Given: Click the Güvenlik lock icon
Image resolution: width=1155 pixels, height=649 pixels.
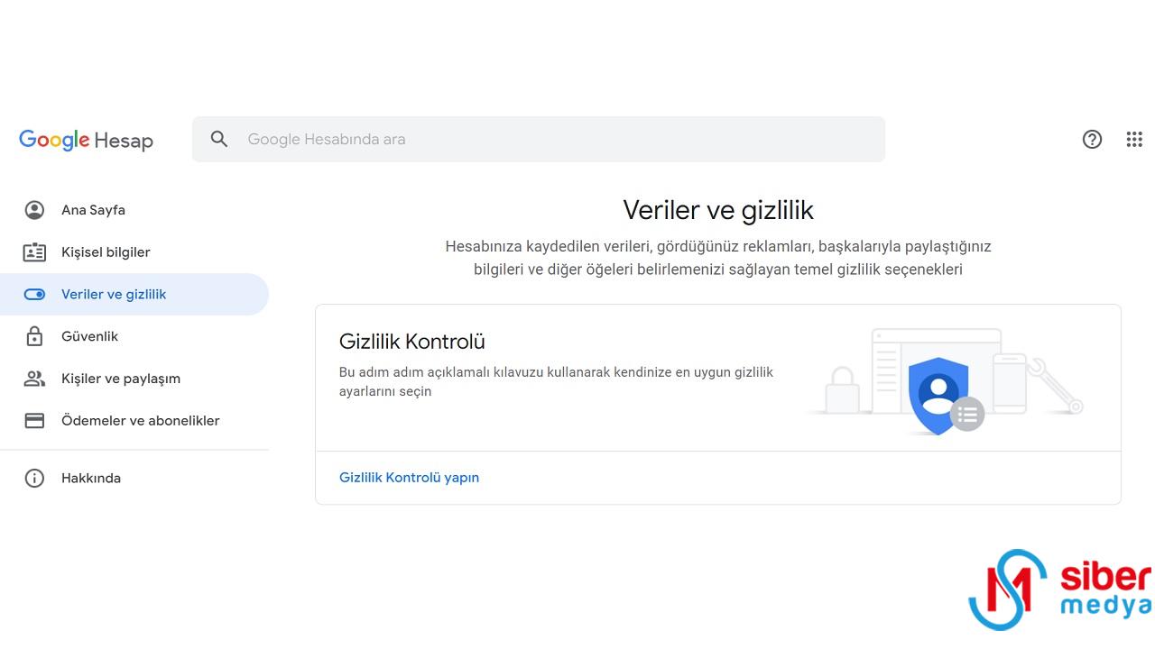Looking at the screenshot, I should [x=34, y=336].
